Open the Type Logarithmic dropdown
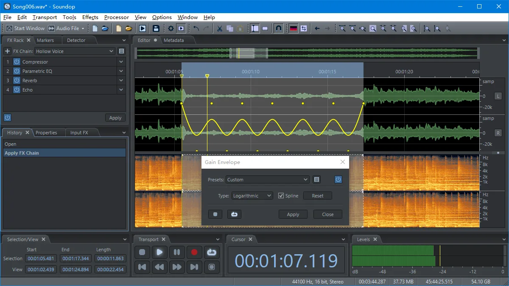509x286 pixels. (252, 196)
